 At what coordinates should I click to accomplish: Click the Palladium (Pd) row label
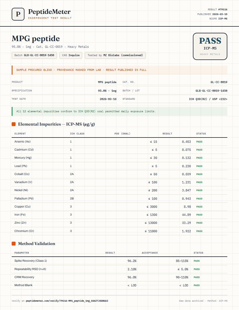pos(24,199)
